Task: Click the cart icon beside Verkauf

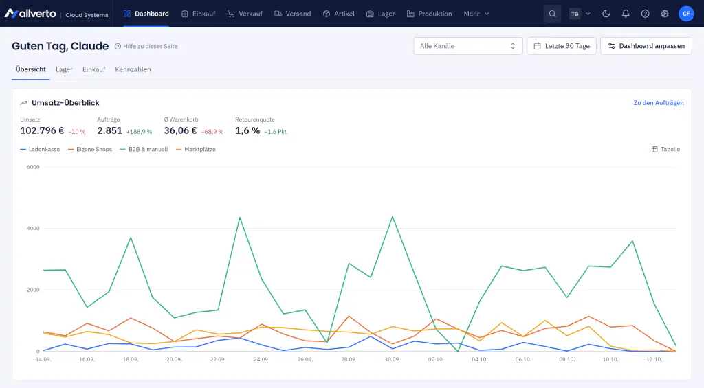Action: coord(231,14)
